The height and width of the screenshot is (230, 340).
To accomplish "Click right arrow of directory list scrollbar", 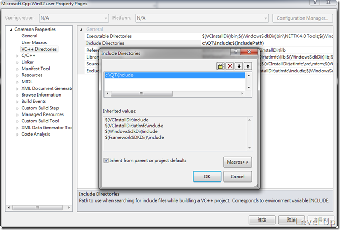I will click(x=242, y=93).
